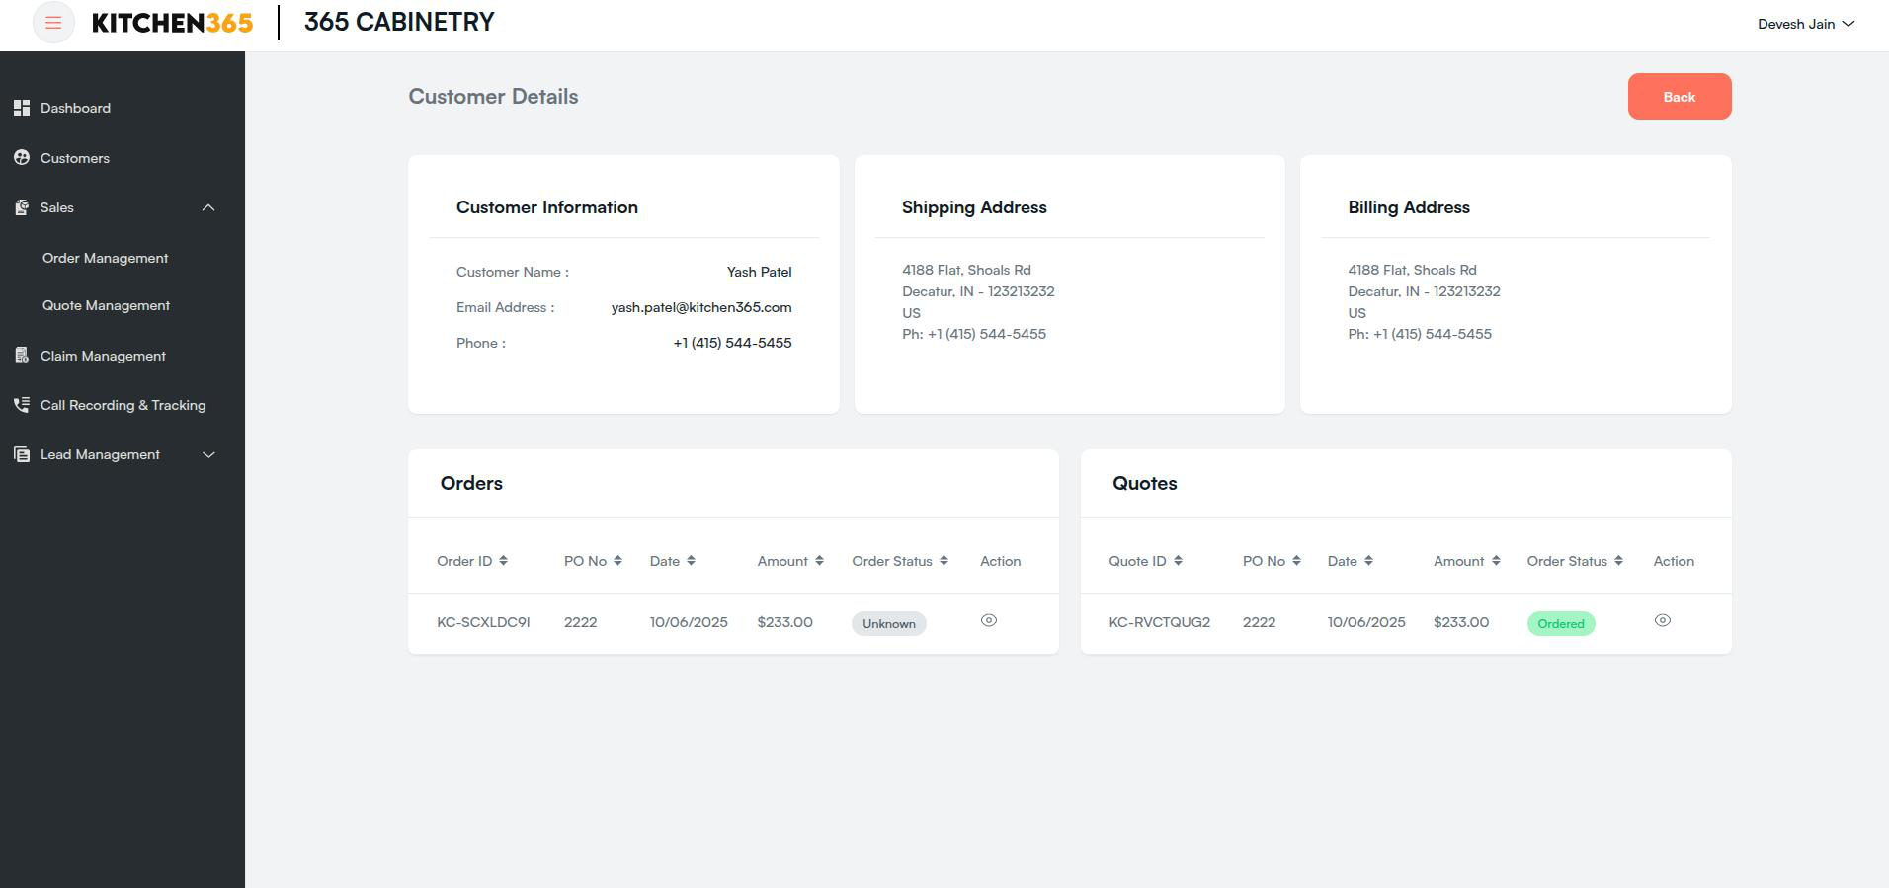This screenshot has height=888, width=1889.
Task: Click email yash.patel@kitchen365.com
Action: pyautogui.click(x=701, y=307)
